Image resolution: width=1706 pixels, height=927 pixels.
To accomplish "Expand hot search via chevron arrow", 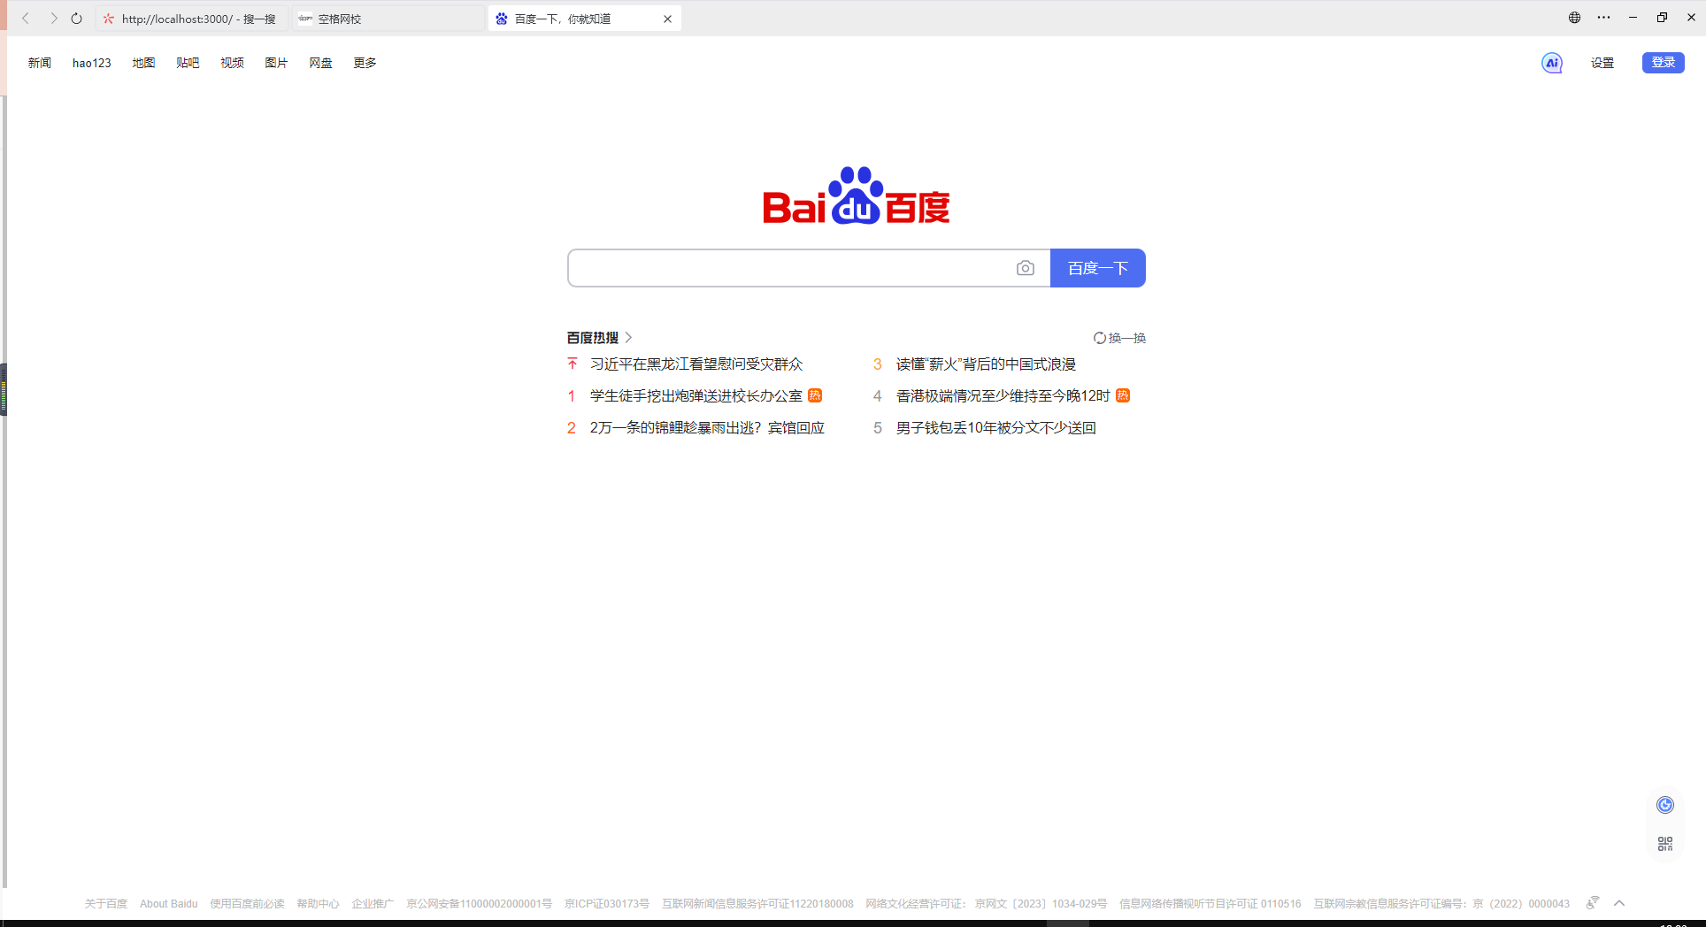I will (x=628, y=338).
